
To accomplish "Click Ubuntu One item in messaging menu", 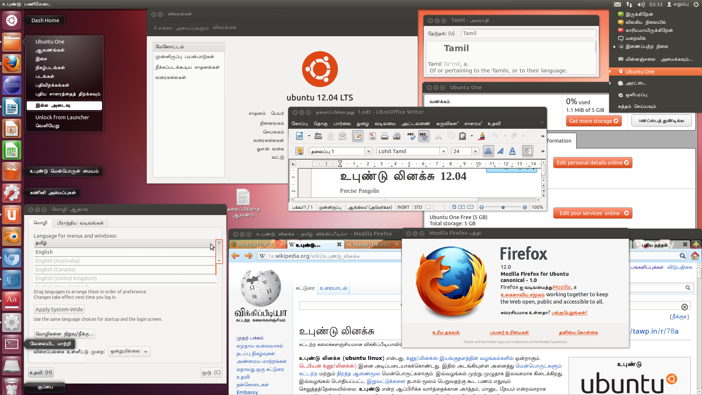I will (656, 72).
